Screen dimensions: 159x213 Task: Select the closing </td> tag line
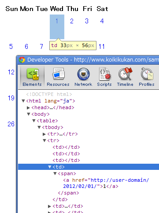pyautogui.click(x=60, y=199)
